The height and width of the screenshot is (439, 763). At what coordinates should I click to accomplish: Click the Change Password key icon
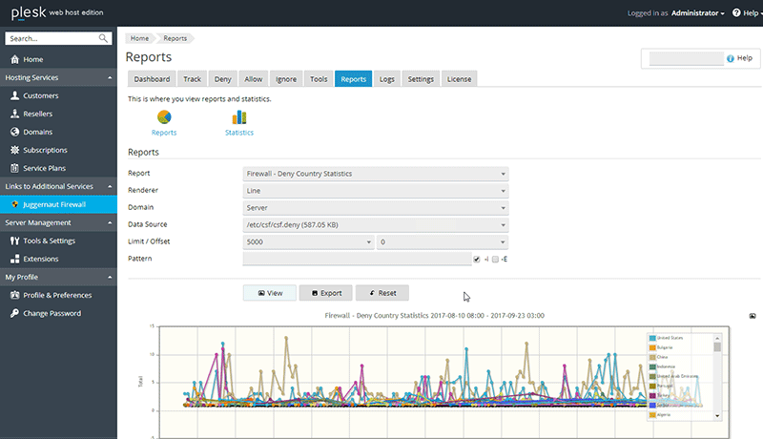[14, 313]
